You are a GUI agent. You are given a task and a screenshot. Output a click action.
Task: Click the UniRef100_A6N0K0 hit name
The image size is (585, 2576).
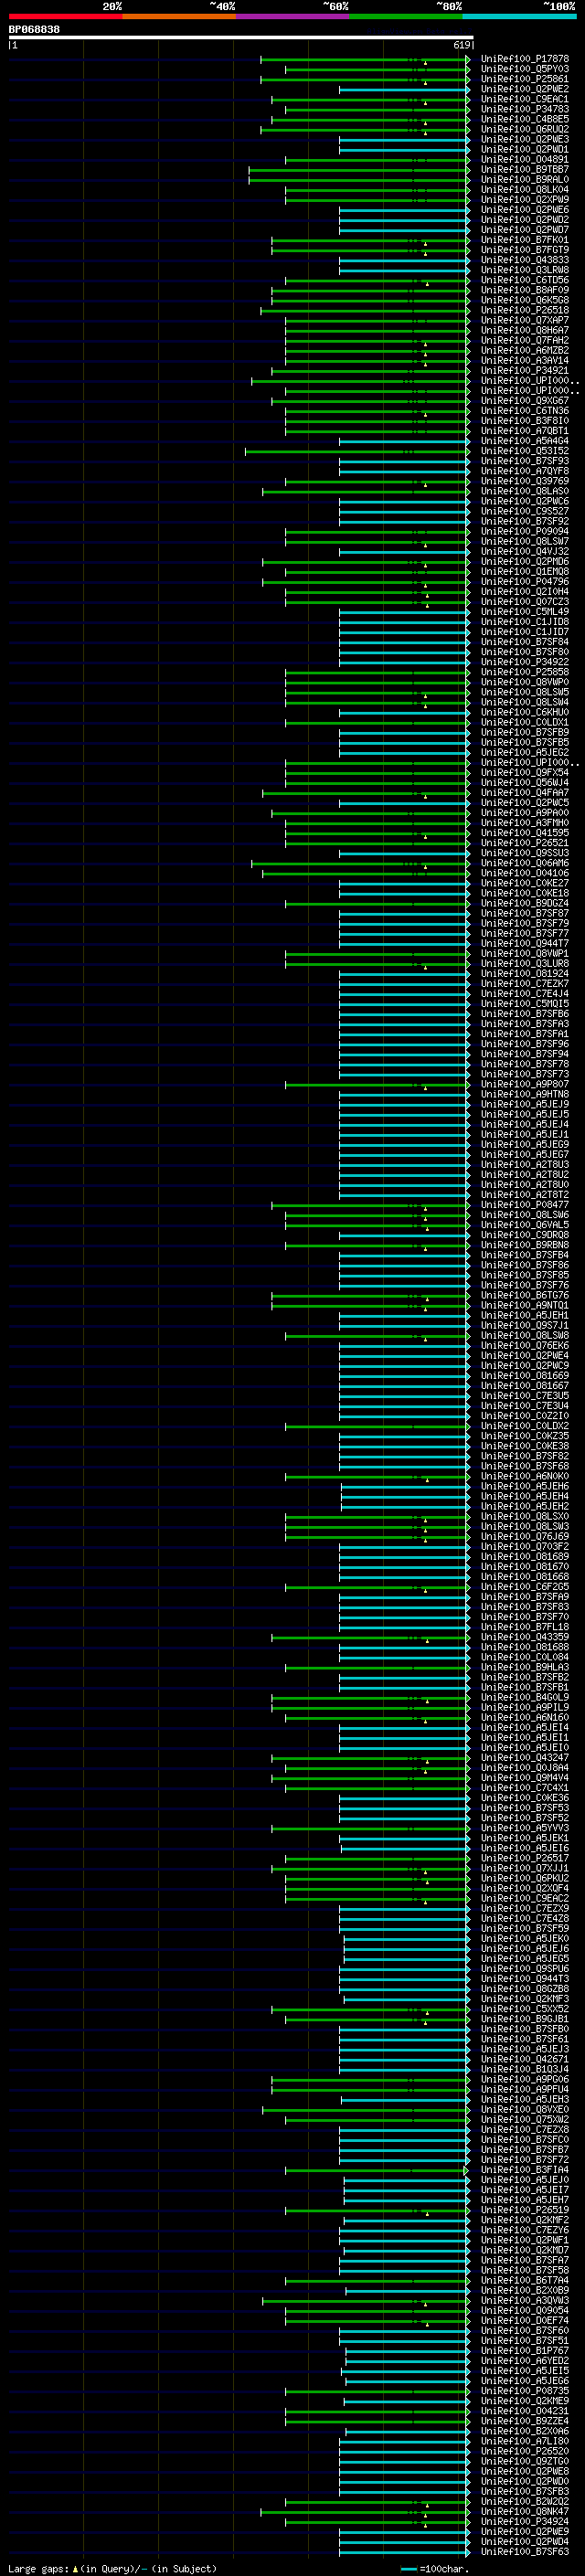(525, 1476)
